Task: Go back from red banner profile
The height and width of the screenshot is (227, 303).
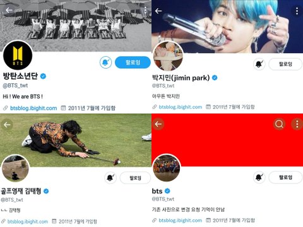Action: pyautogui.click(x=158, y=124)
